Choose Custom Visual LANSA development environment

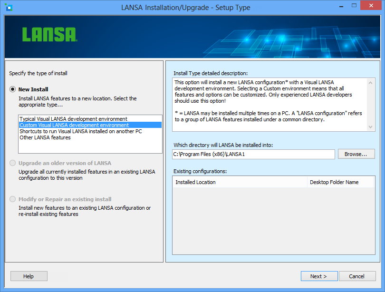point(90,125)
